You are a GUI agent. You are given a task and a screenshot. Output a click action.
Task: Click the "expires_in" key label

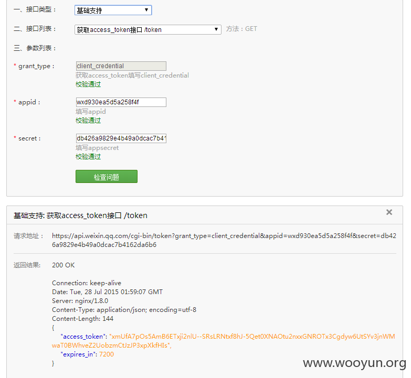coord(78,354)
